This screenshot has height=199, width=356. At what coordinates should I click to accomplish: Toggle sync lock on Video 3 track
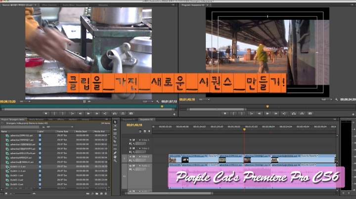133,140
